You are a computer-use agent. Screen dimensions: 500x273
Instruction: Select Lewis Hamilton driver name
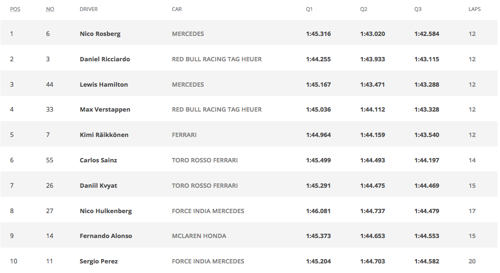point(104,85)
